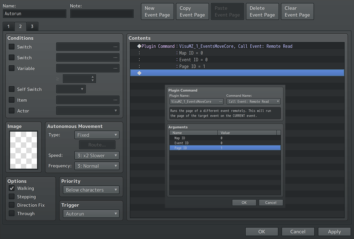
Task: Switch to event page tab 3
Action: tap(32, 27)
